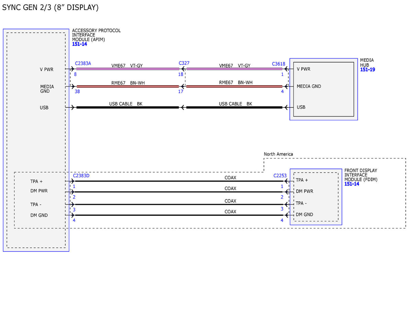Select the C2253 connector label
This screenshot has height=318, width=412.
pyautogui.click(x=280, y=176)
